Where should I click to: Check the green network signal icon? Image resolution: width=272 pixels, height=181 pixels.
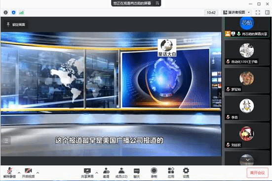22,12
